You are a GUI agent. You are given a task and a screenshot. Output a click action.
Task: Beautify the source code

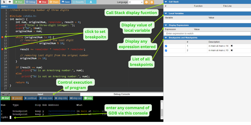click(x=78, y=2)
